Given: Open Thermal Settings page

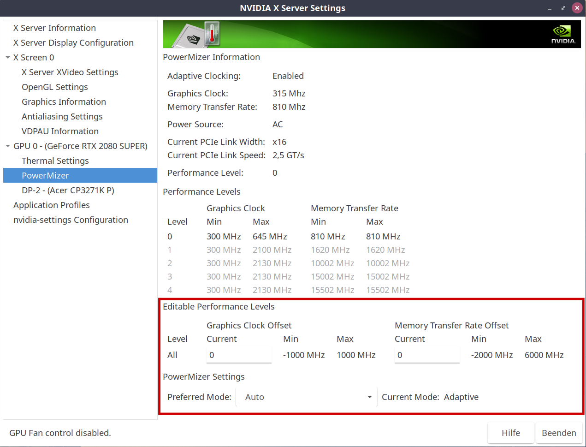Looking at the screenshot, I should 55,161.
